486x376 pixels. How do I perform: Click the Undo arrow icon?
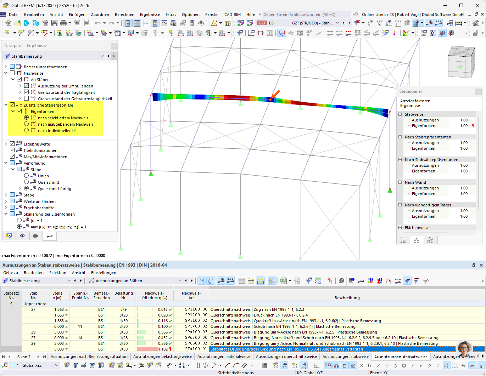tap(97, 23)
